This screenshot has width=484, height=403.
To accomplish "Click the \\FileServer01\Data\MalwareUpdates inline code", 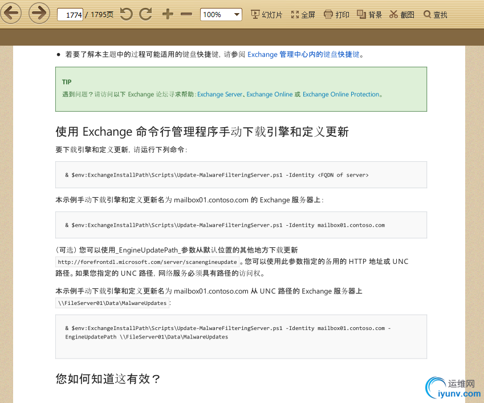I will pyautogui.click(x=112, y=303).
